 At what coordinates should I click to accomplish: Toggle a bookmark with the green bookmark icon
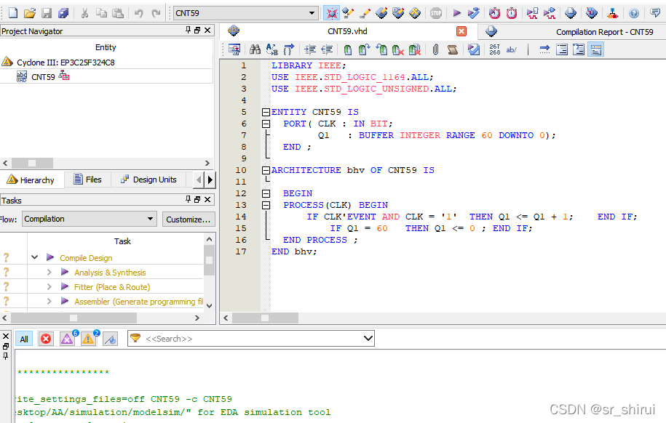[x=348, y=49]
